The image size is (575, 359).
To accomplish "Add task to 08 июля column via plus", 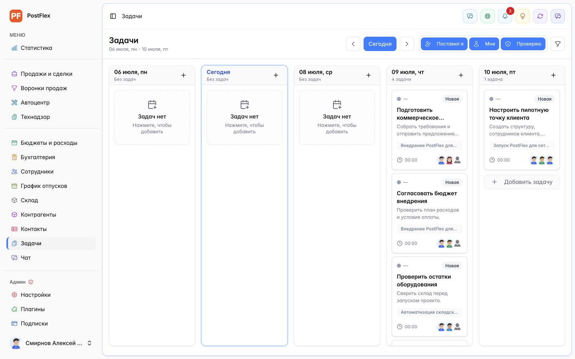I will click(369, 75).
